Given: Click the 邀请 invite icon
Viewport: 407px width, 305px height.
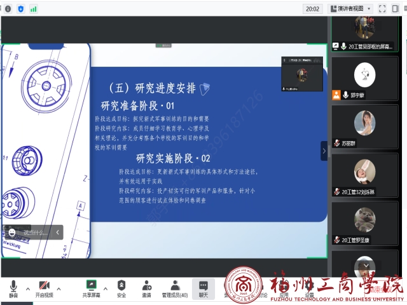Looking at the screenshot, I should [146, 286].
